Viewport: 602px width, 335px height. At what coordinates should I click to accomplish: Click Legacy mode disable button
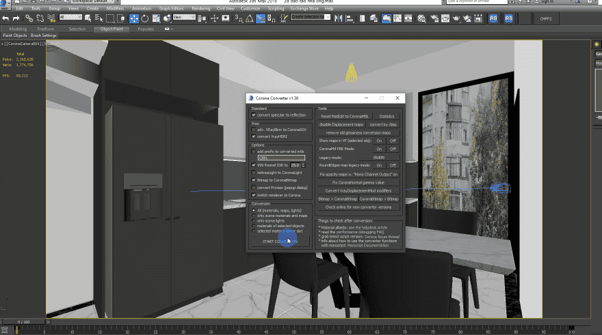[x=379, y=158]
